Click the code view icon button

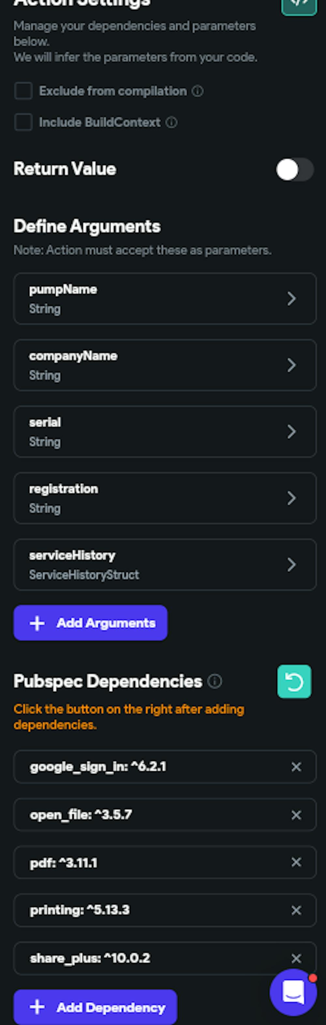[299, 5]
